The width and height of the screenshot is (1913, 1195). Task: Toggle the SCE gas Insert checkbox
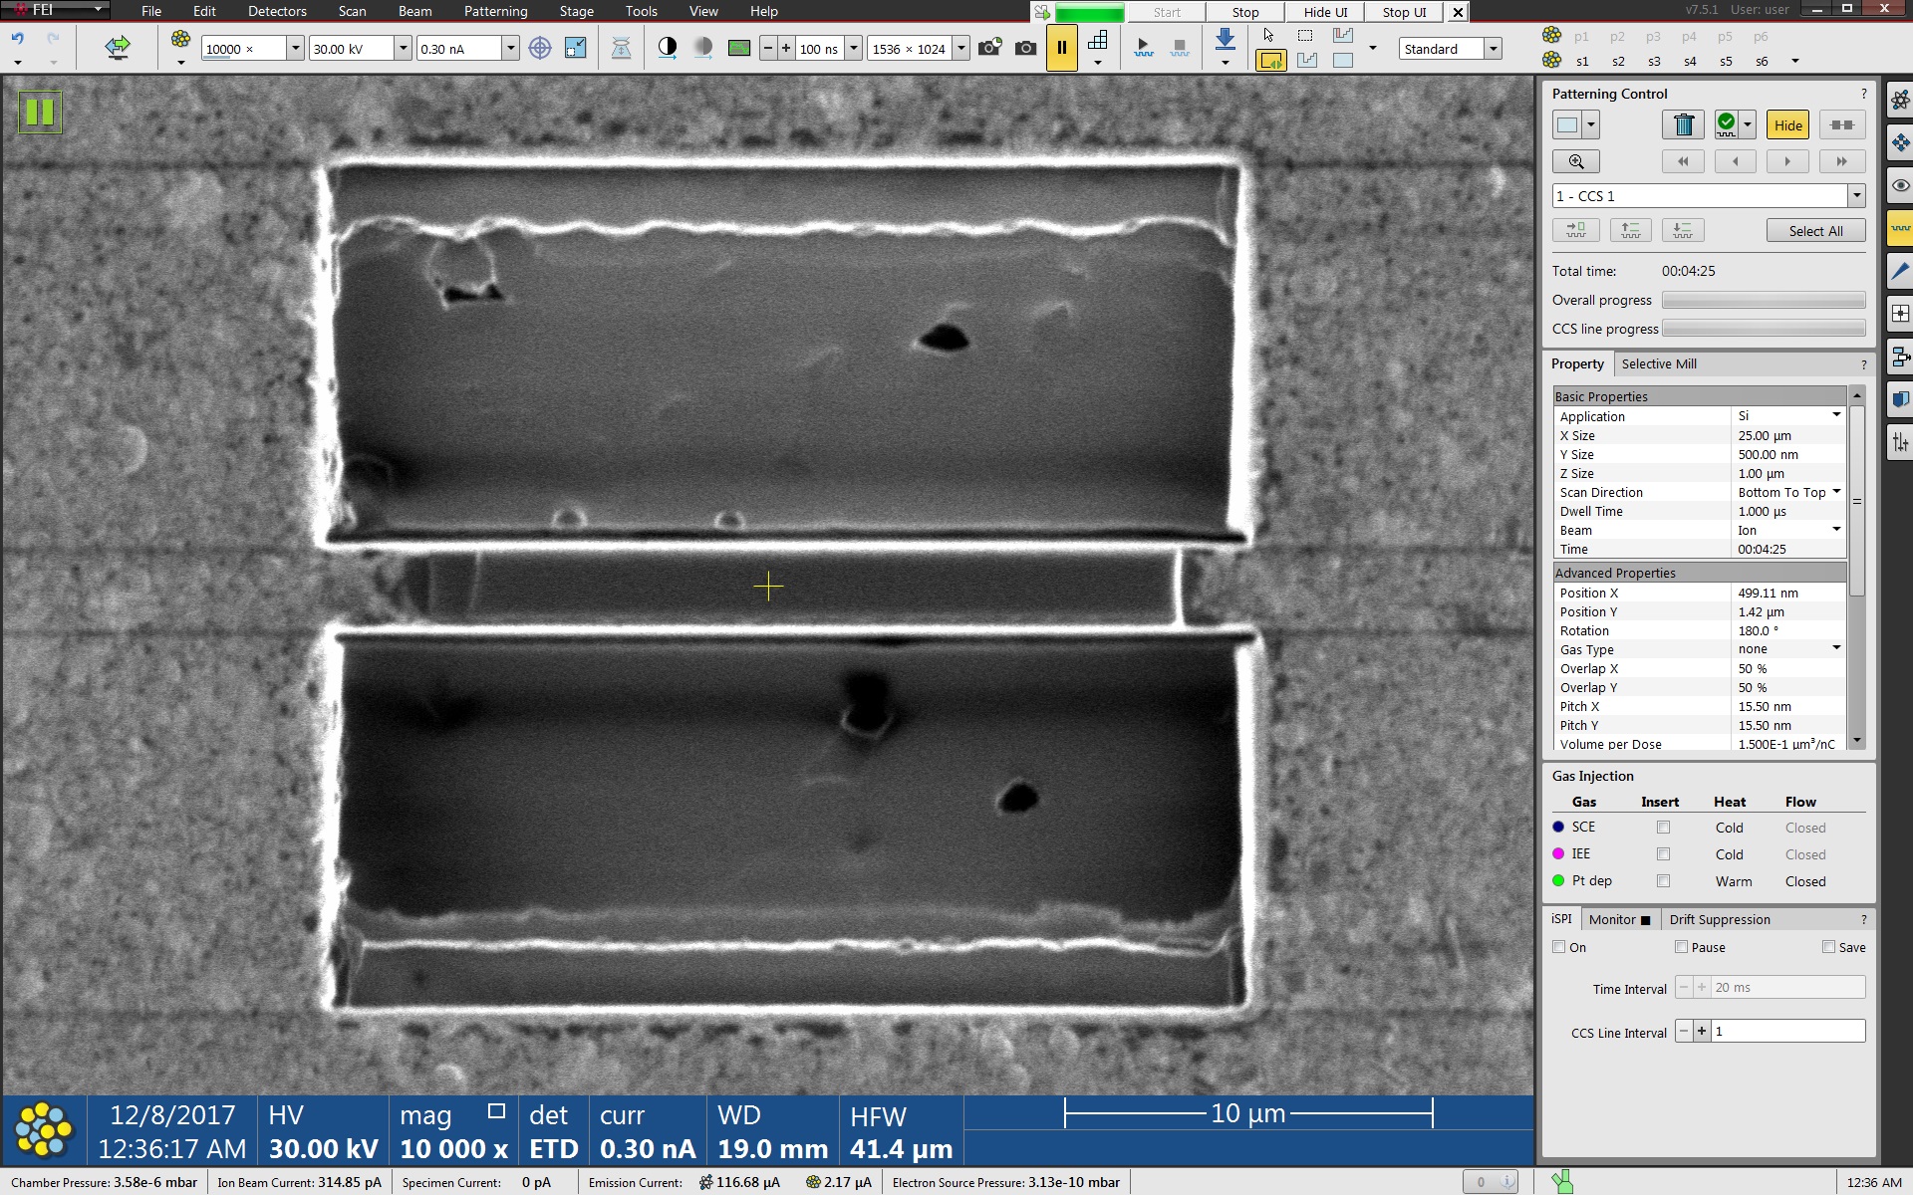coord(1662,828)
